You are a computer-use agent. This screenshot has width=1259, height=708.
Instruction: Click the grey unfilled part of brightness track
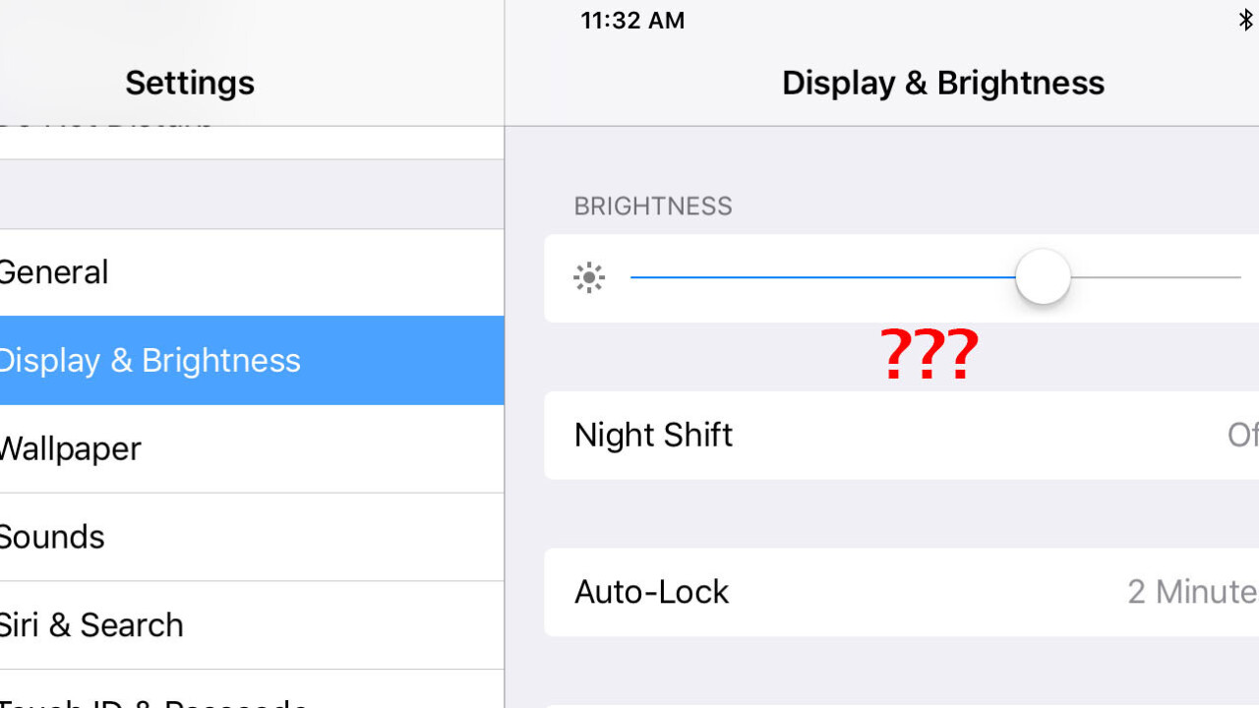[x=1156, y=277]
